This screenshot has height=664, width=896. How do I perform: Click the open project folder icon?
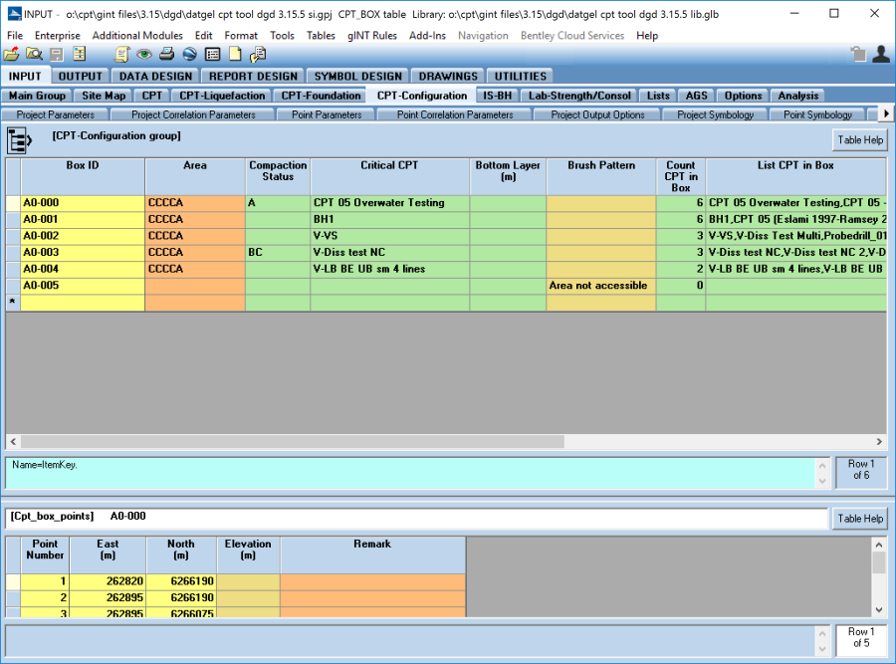tap(12, 54)
